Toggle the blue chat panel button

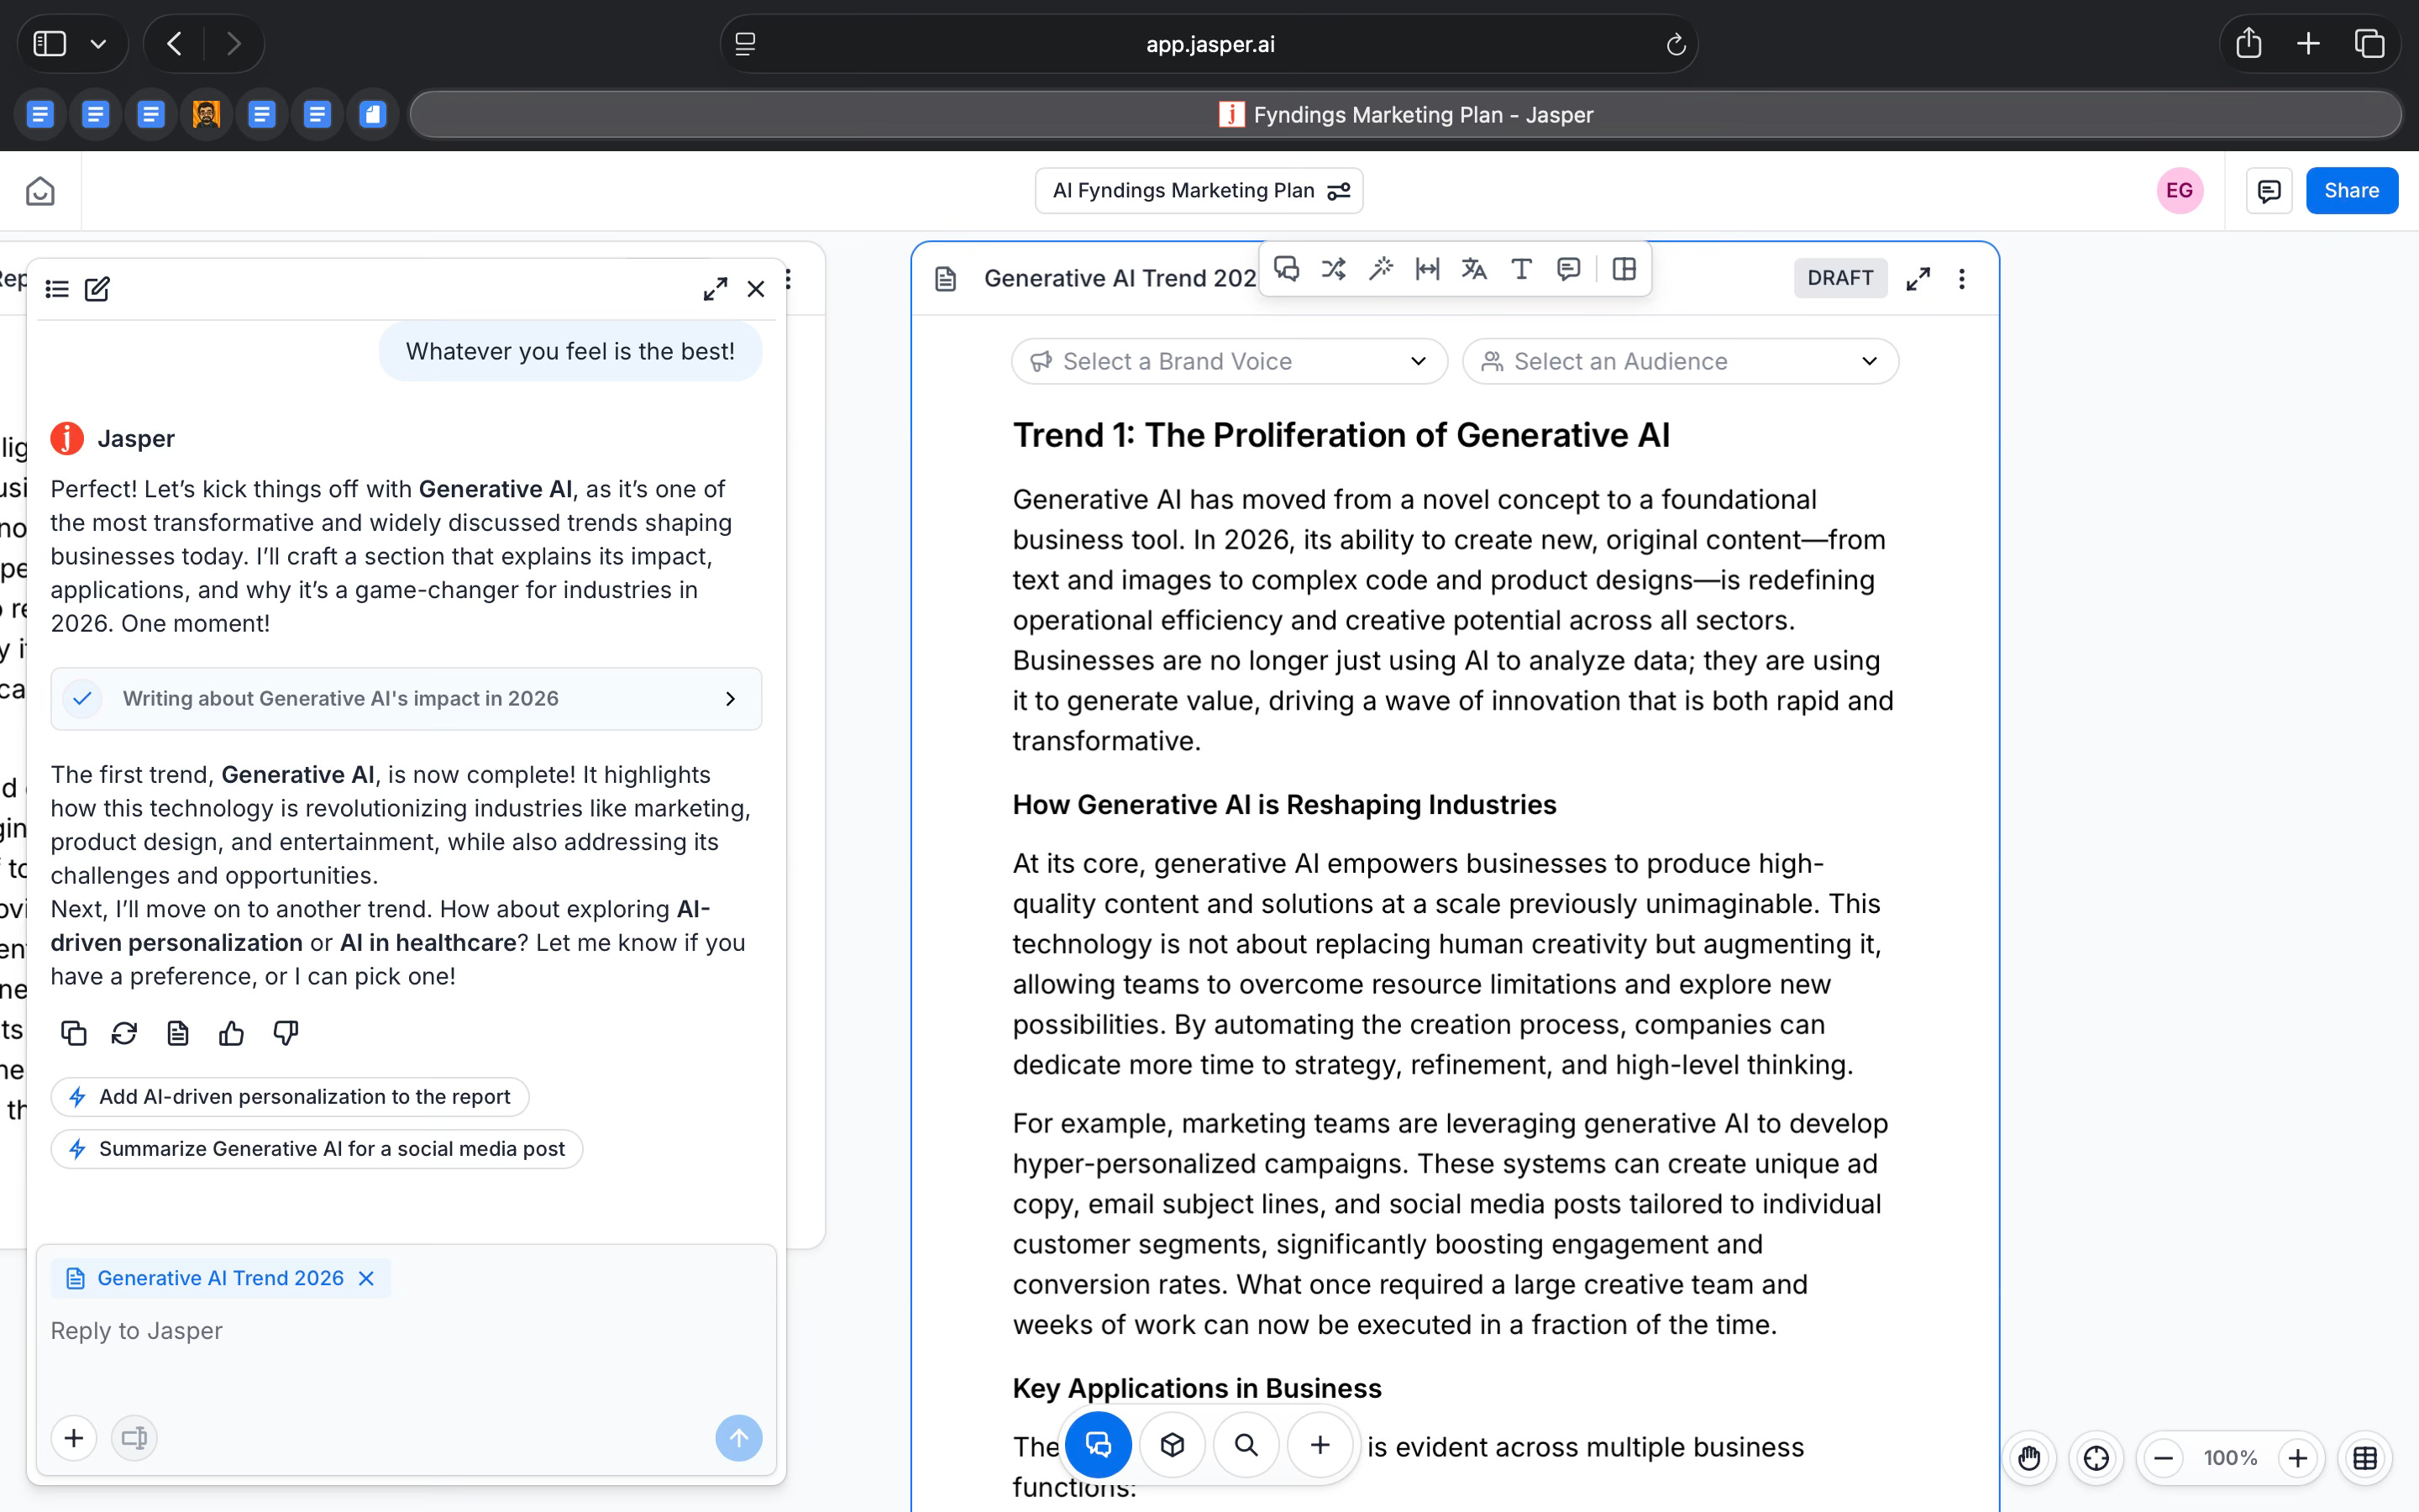pos(1098,1445)
